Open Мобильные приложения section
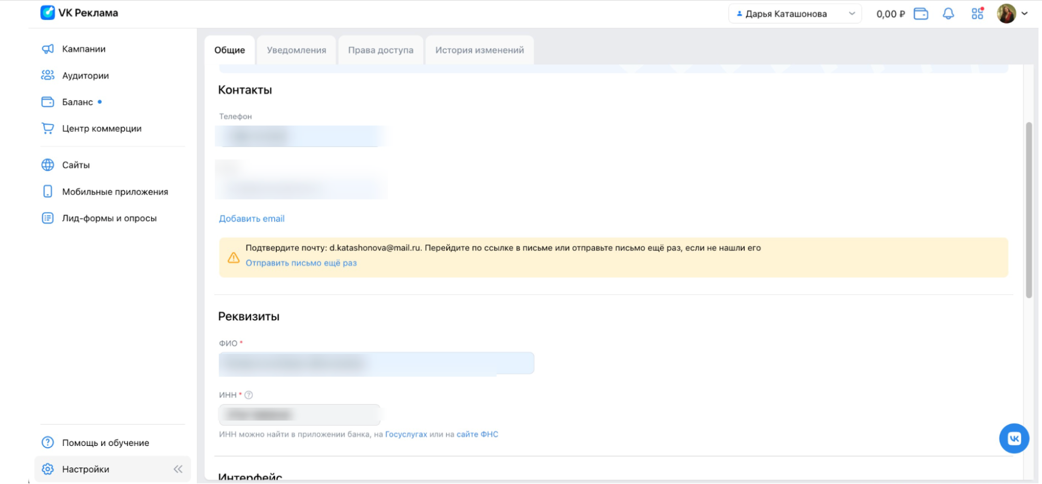This screenshot has width=1042, height=484. [115, 192]
